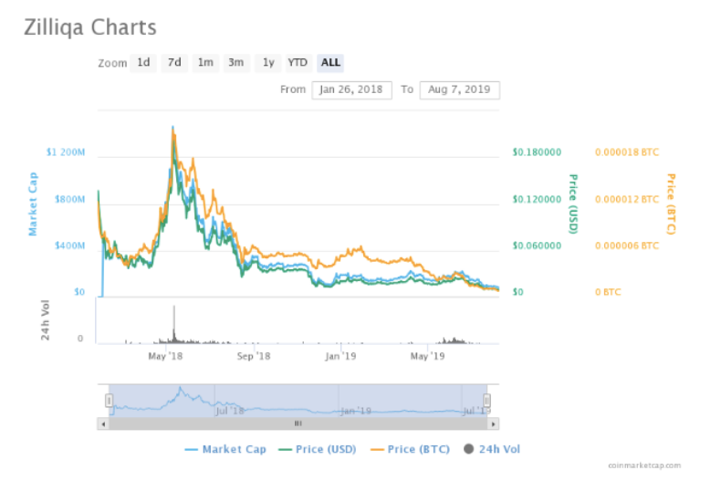Click the vertical Price (USD) axis title
This screenshot has width=721, height=481.
pos(573,204)
